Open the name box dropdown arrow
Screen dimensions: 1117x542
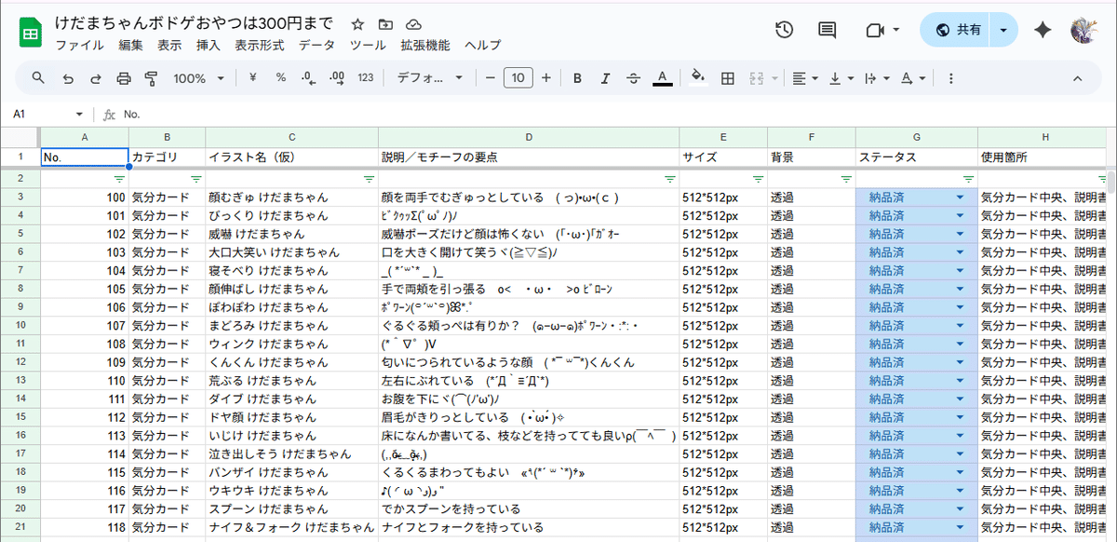(78, 115)
